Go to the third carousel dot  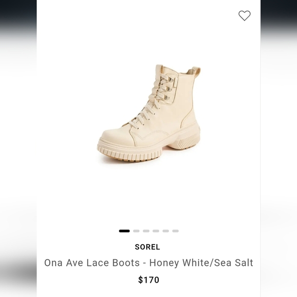pos(146,231)
